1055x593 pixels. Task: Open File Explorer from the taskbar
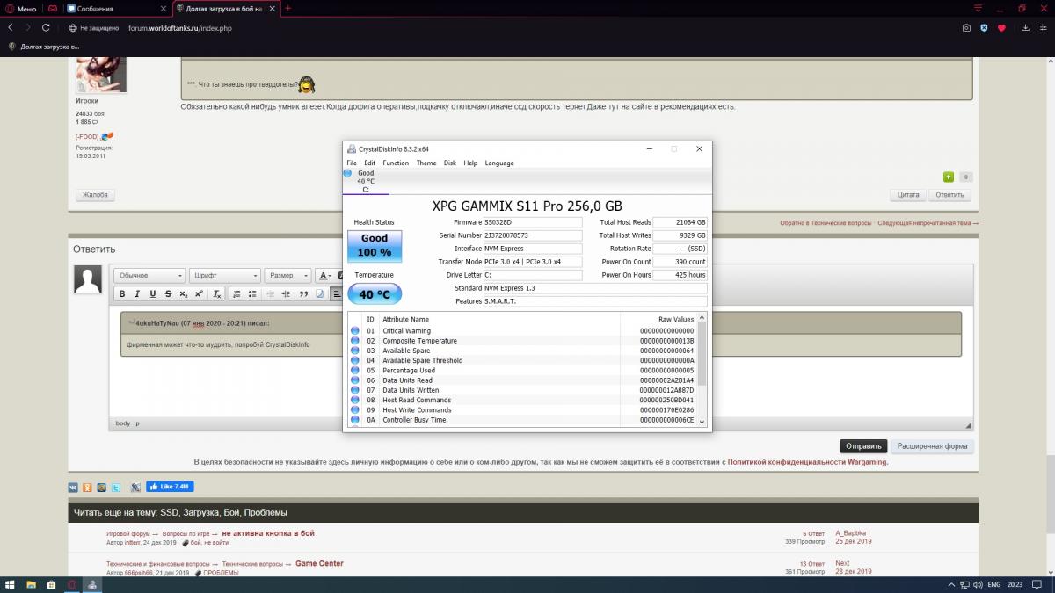tap(31, 584)
